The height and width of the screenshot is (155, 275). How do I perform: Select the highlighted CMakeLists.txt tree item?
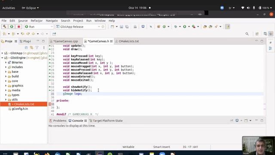[24, 104]
